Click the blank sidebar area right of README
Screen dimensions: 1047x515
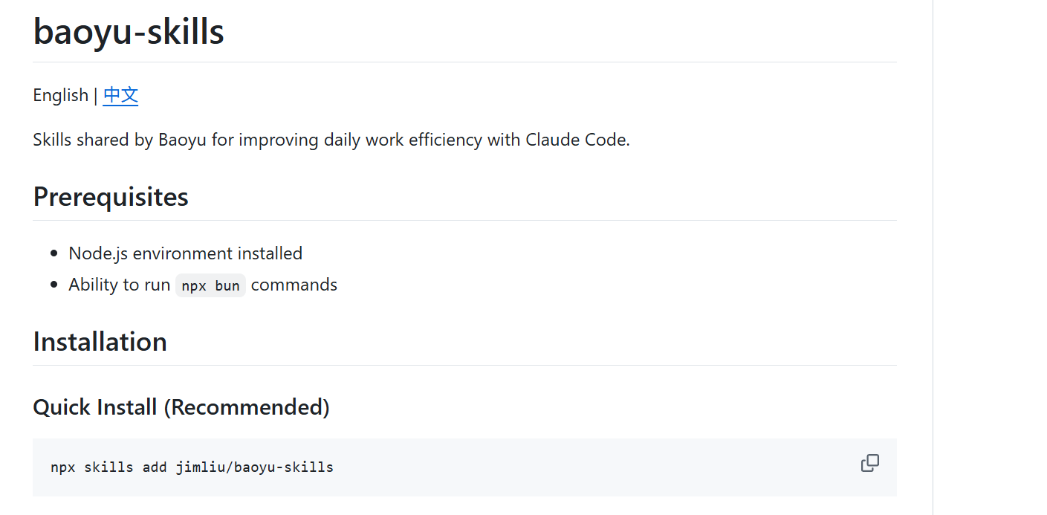990,257
